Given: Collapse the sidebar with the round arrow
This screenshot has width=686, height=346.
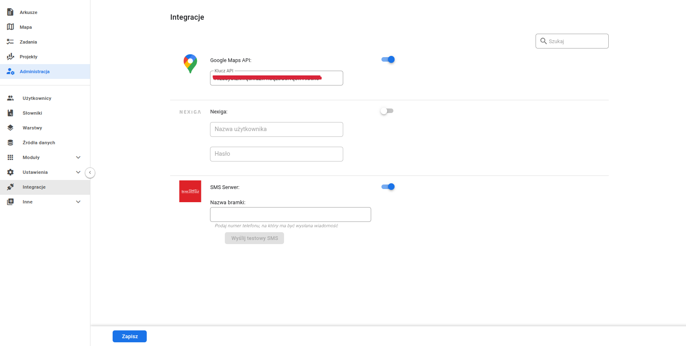Looking at the screenshot, I should coord(90,173).
